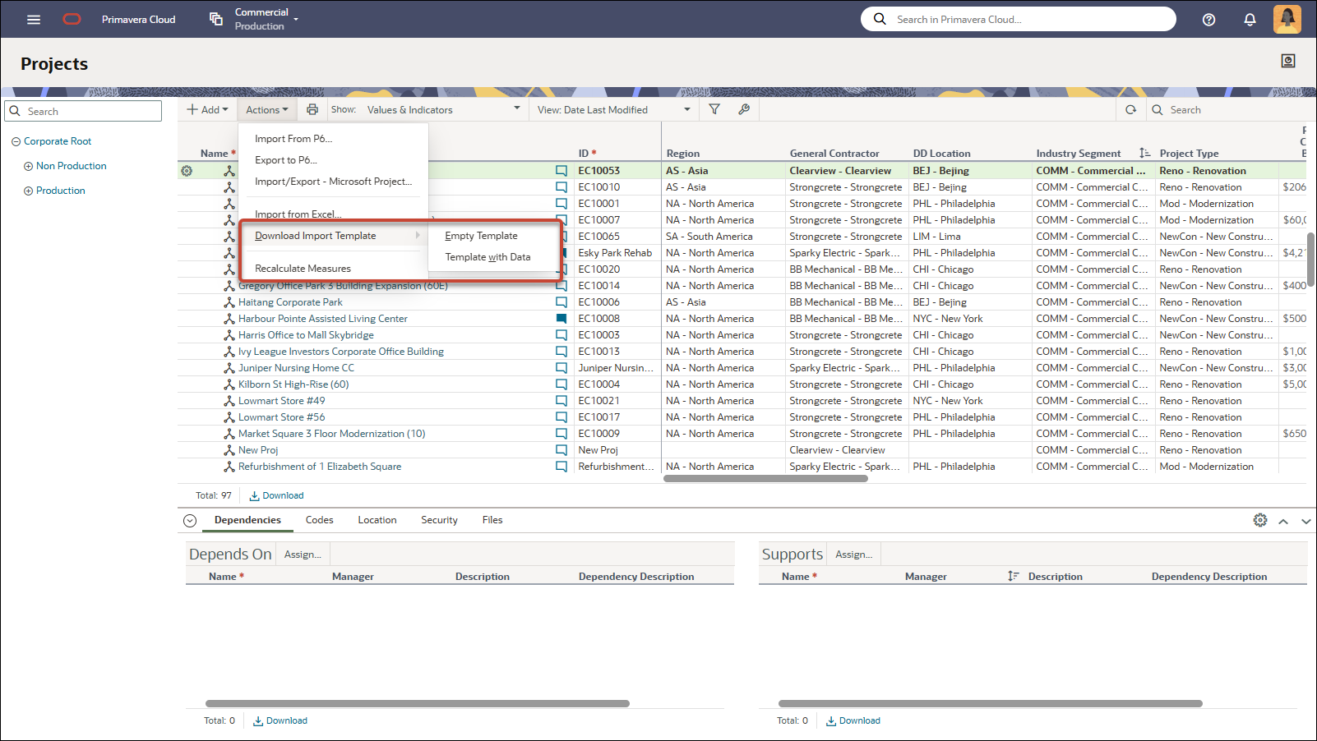This screenshot has width=1317, height=741.
Task: Open discussion icon for EC10004
Action: pos(561,384)
